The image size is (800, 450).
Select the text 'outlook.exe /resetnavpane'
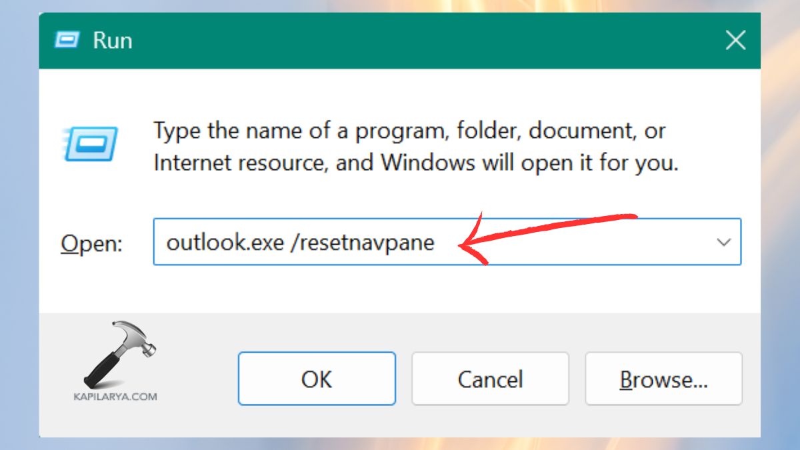(x=301, y=242)
